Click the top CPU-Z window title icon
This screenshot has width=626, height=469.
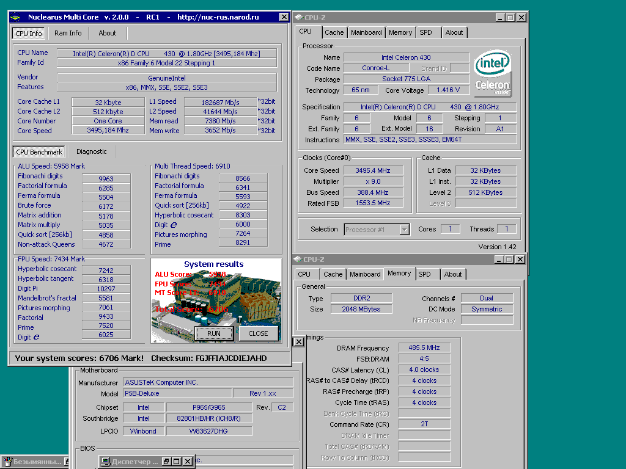point(298,18)
